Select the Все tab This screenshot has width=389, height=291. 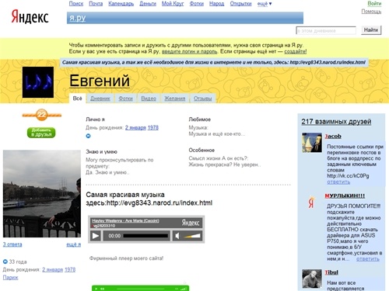click(77, 99)
